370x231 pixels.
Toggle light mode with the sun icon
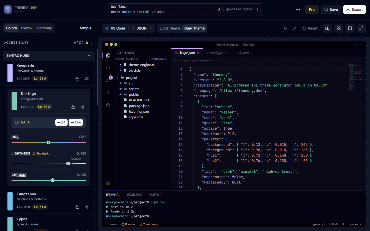pyautogui.click(x=298, y=9)
